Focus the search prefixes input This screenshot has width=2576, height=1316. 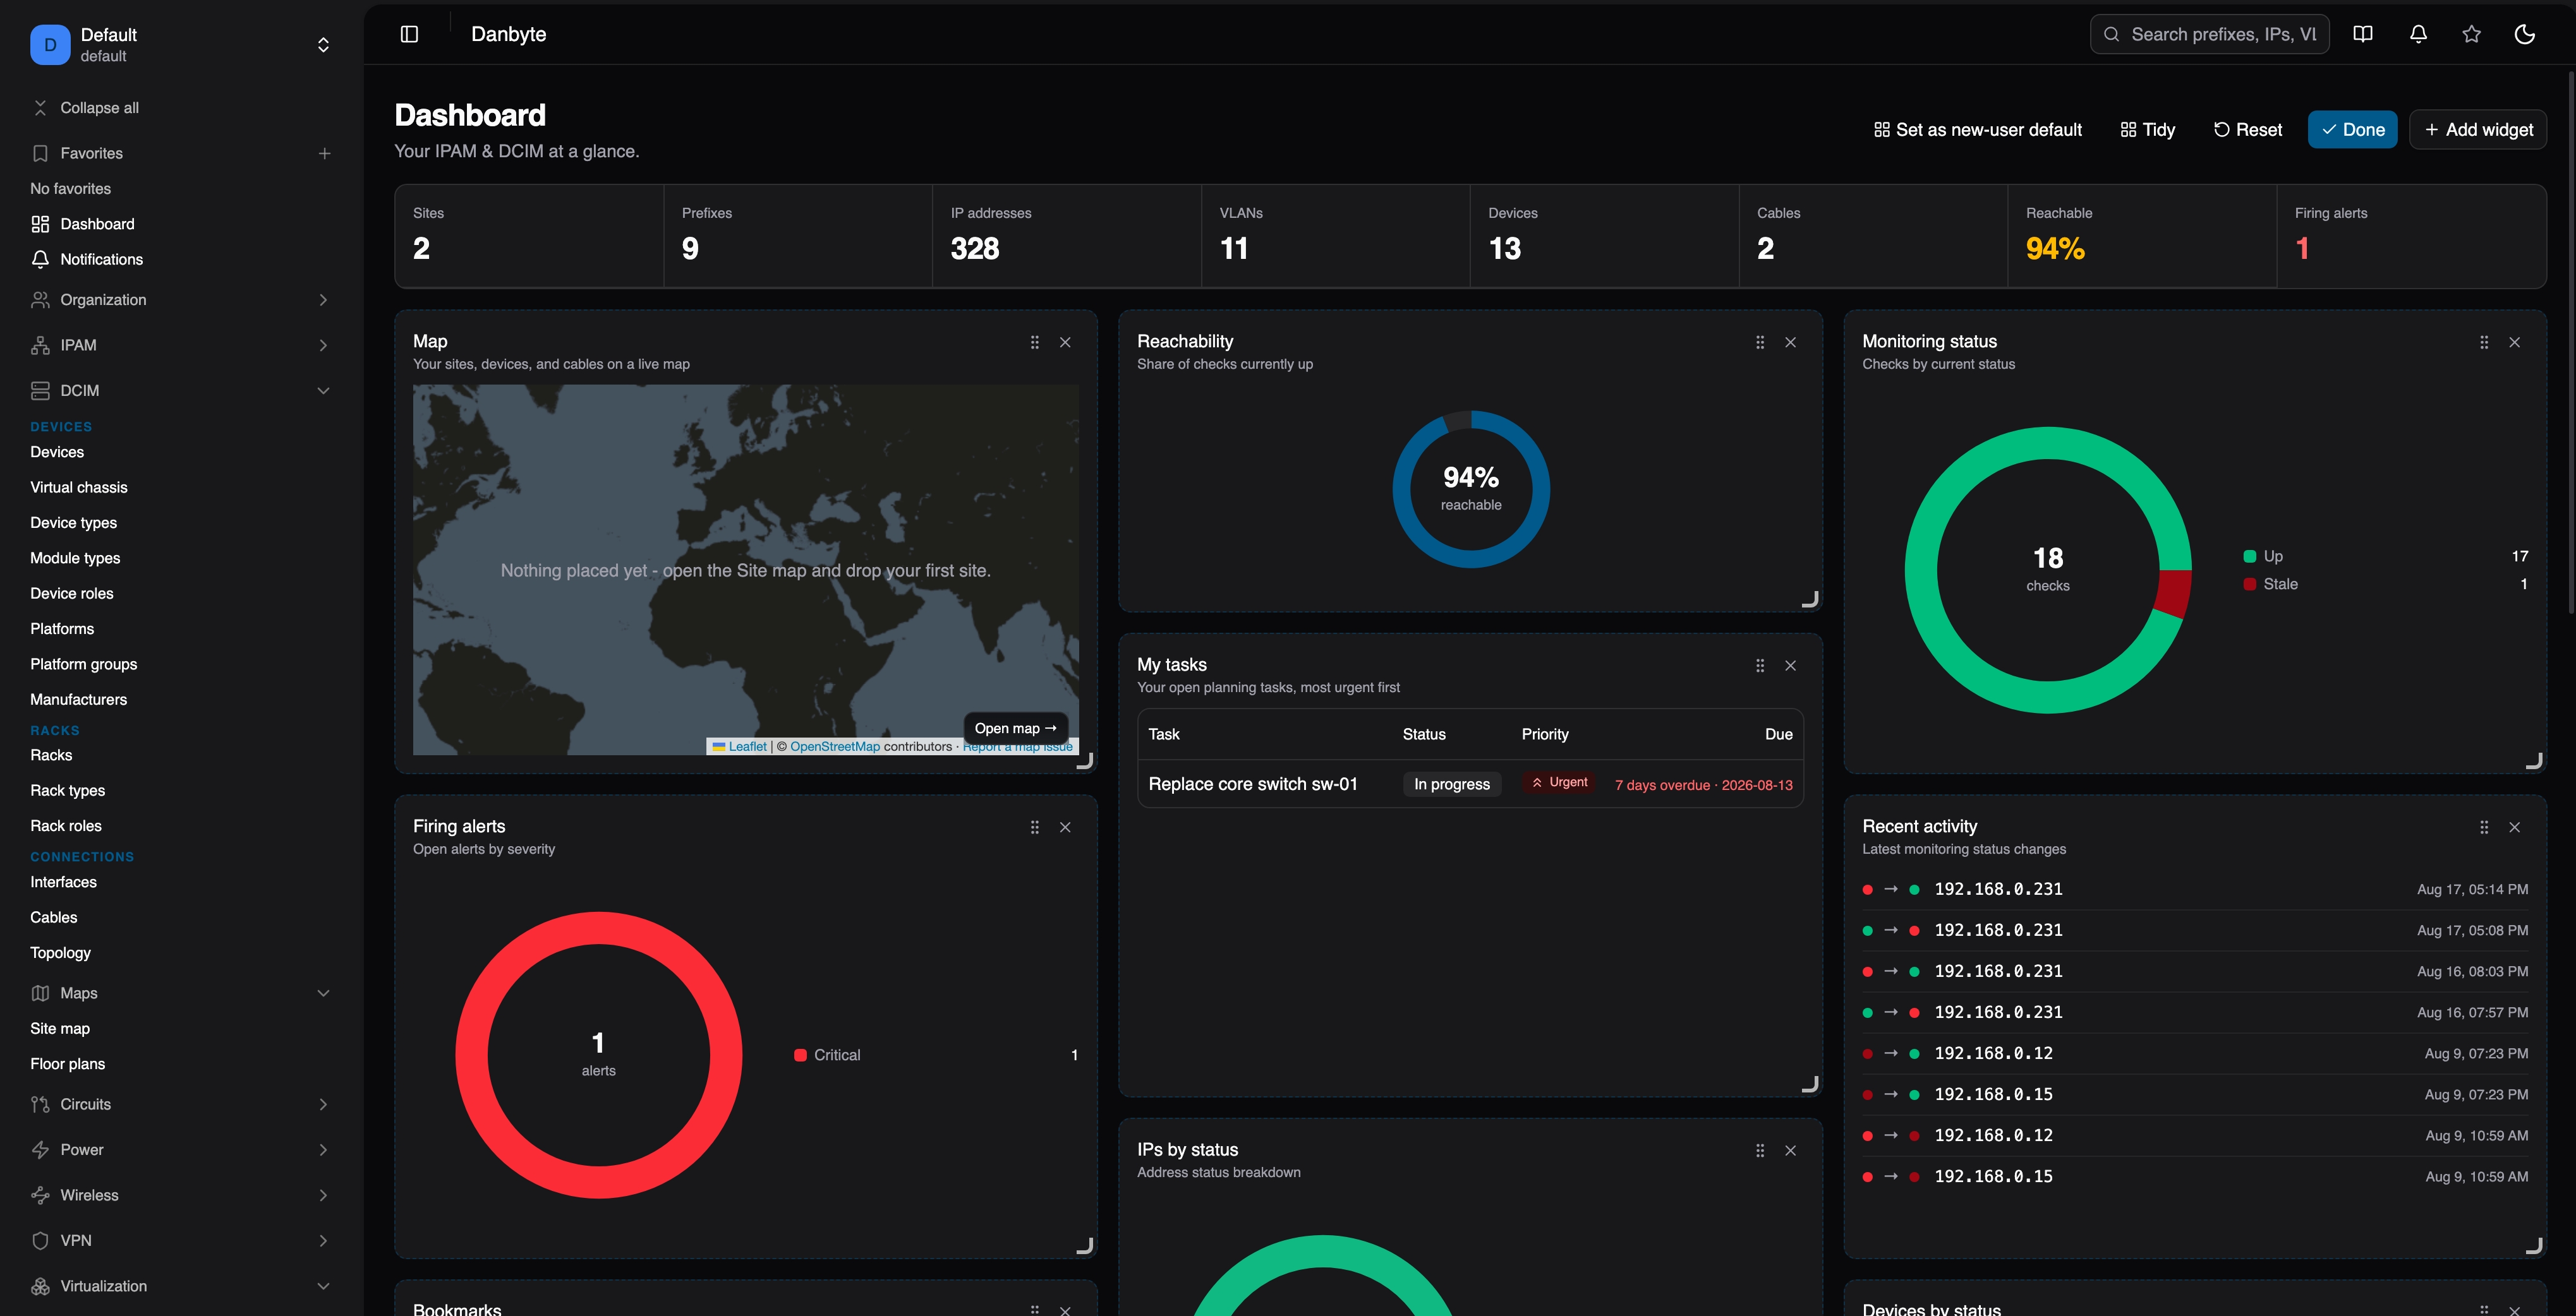(2210, 34)
